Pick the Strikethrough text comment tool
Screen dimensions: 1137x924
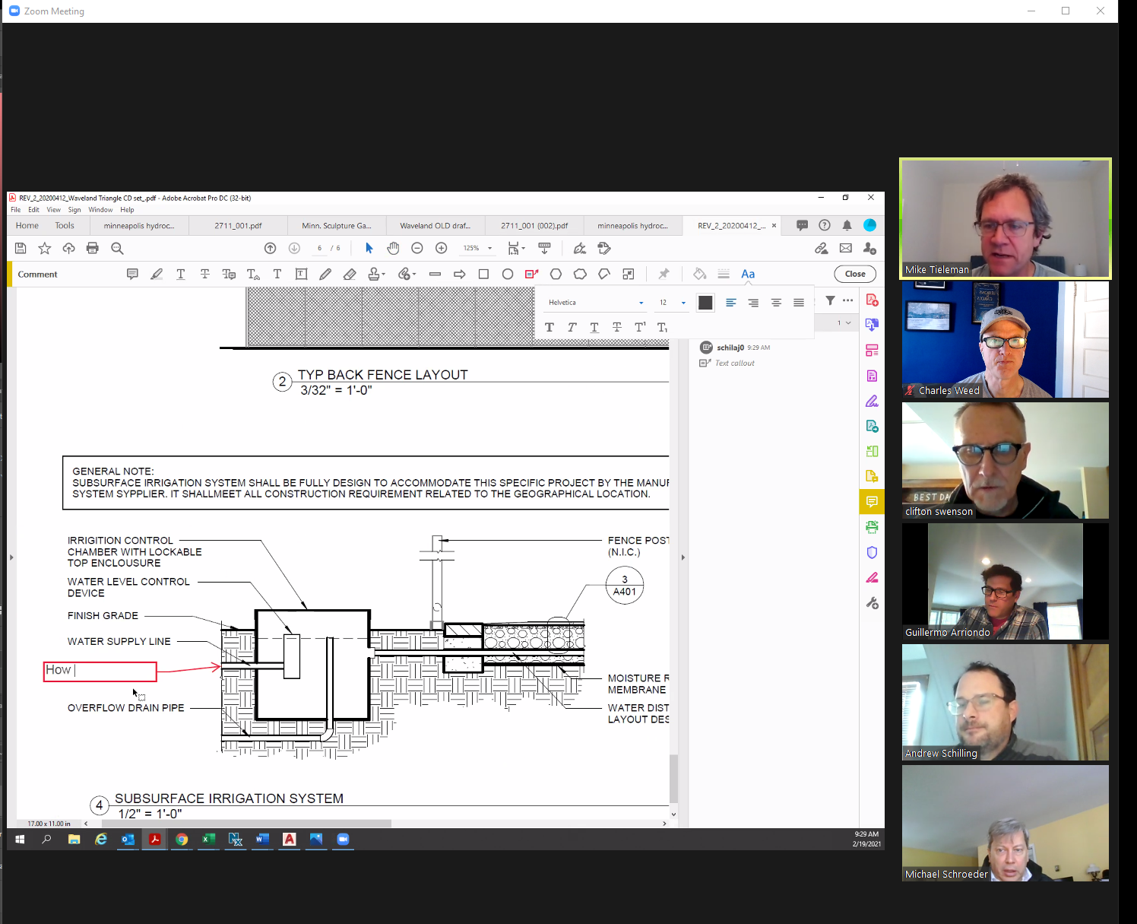(x=205, y=274)
